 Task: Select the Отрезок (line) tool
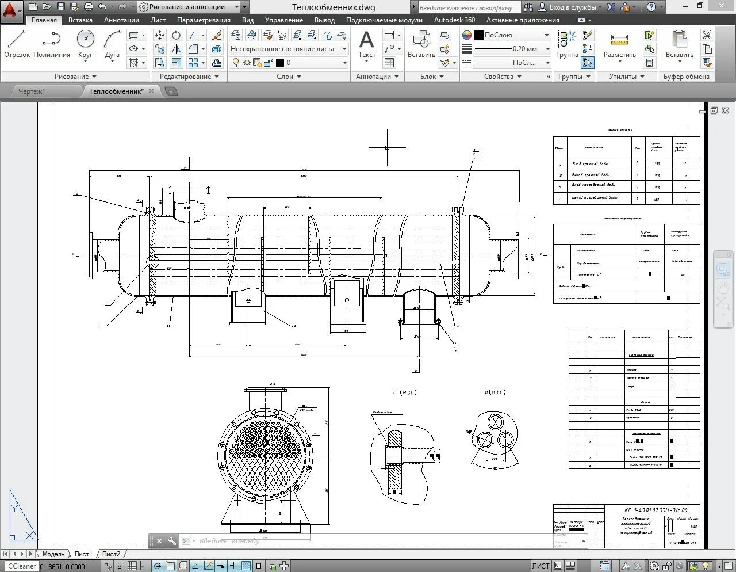(17, 44)
